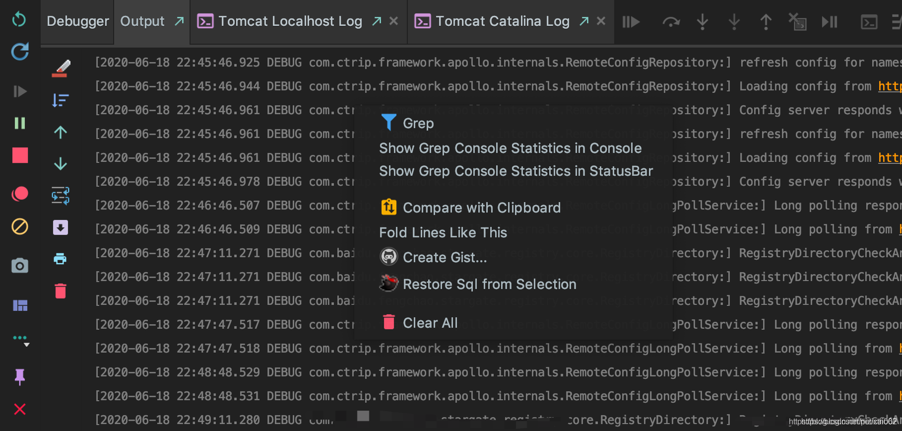
Task: Toggle Mute Breakpoints icon
Action: point(20,227)
